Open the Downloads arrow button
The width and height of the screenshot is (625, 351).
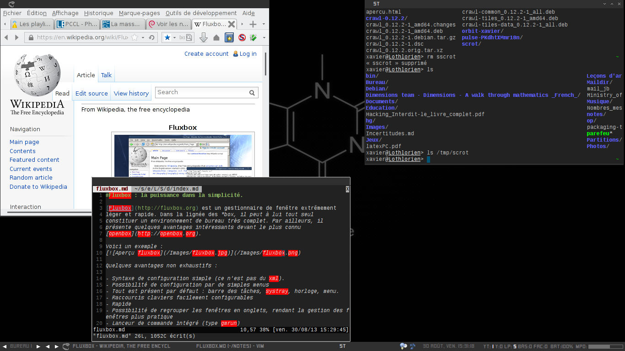(x=204, y=37)
